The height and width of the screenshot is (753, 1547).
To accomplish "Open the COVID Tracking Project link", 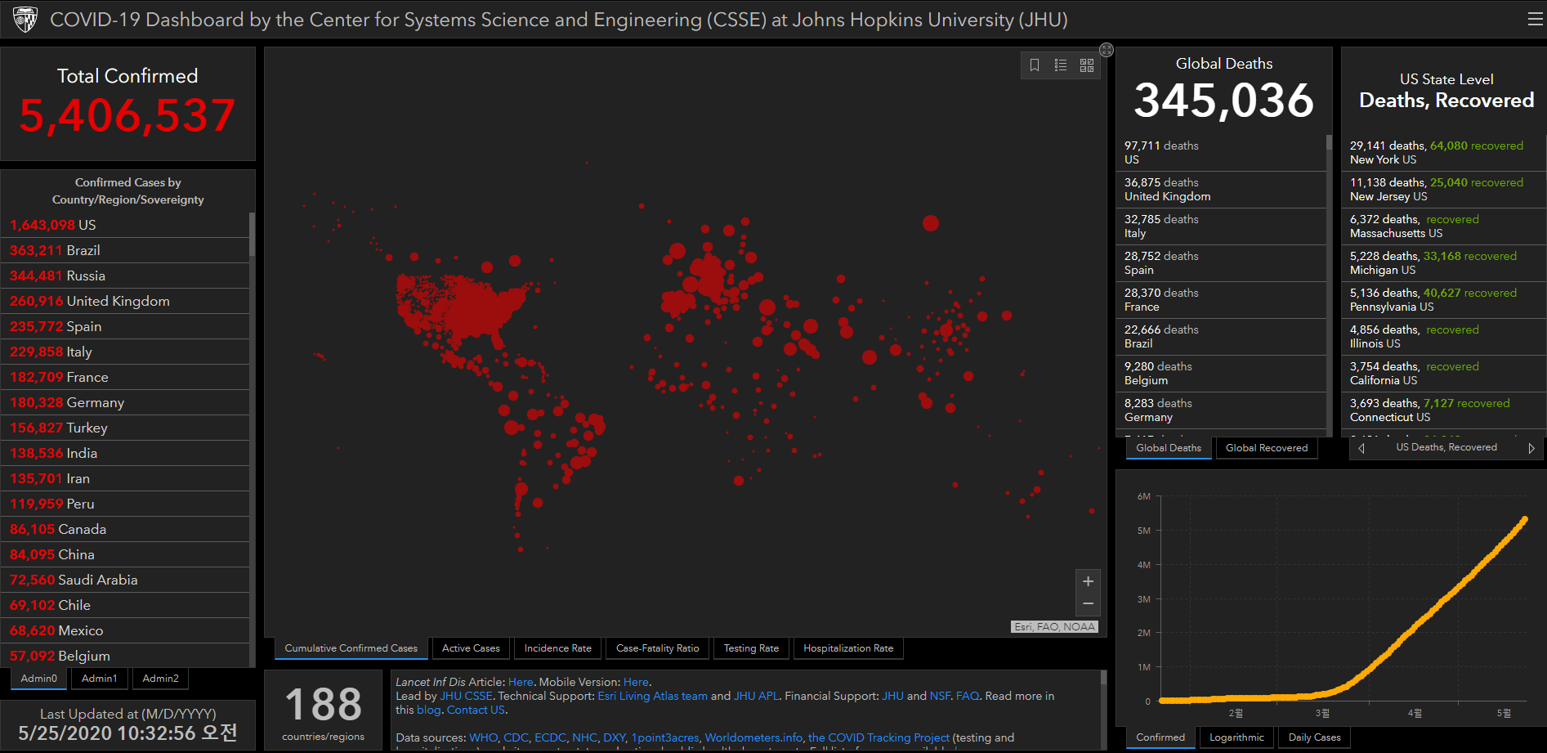I will click(879, 737).
